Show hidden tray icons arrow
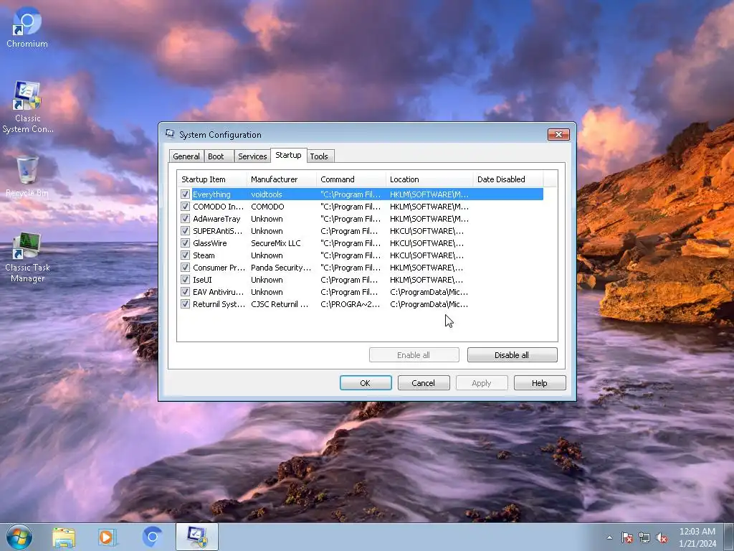Viewport: 734px width, 551px height. (x=609, y=538)
